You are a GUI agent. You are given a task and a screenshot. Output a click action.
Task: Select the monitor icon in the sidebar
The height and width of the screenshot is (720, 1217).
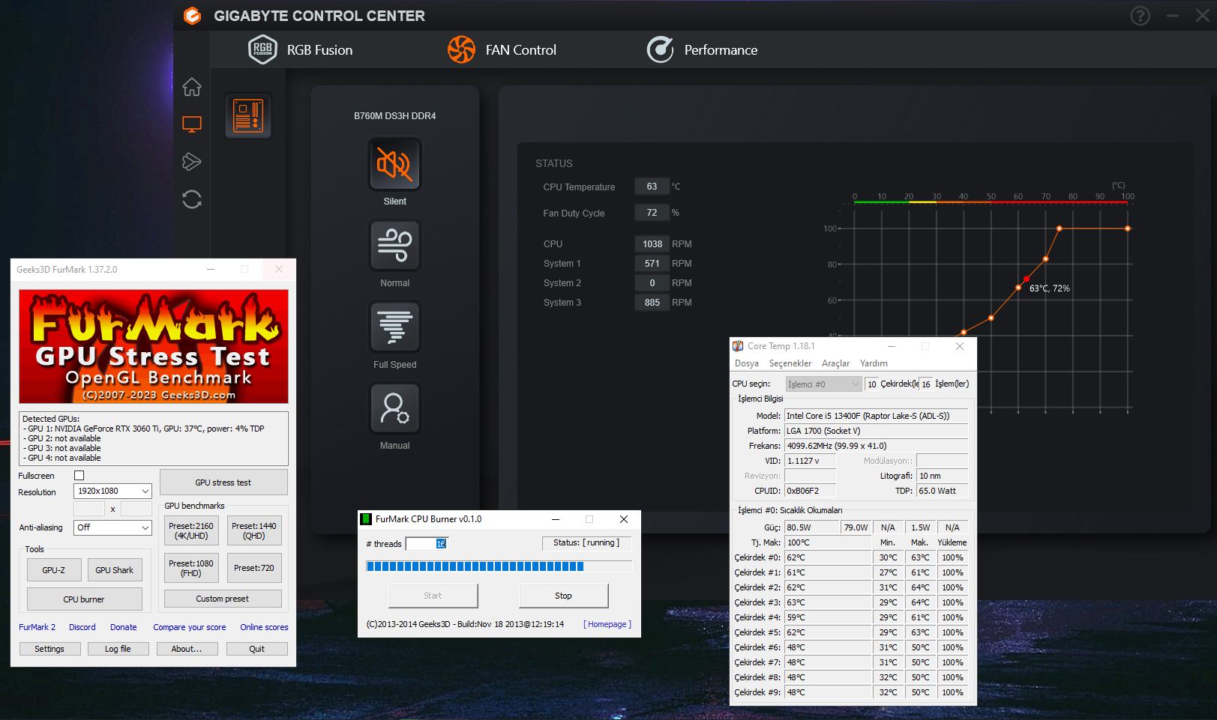(x=192, y=124)
